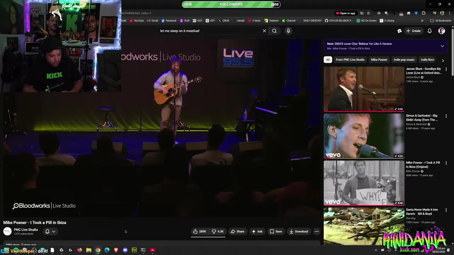Image resolution: width=454 pixels, height=255 pixels.
Task: Share the Mike Posner video
Action: tap(237, 231)
